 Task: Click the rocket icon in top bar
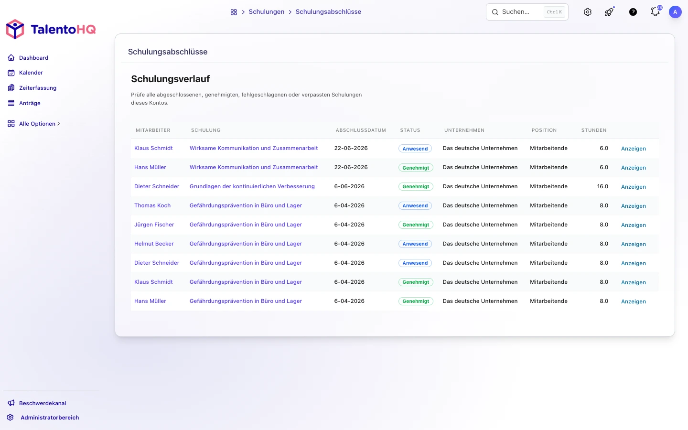pos(610,12)
